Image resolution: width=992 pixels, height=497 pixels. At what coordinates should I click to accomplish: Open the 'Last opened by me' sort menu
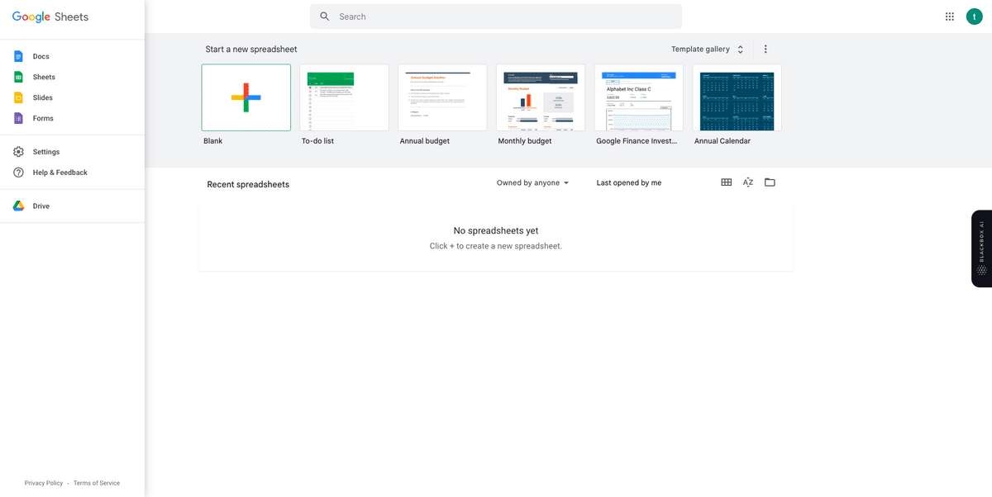tap(629, 183)
